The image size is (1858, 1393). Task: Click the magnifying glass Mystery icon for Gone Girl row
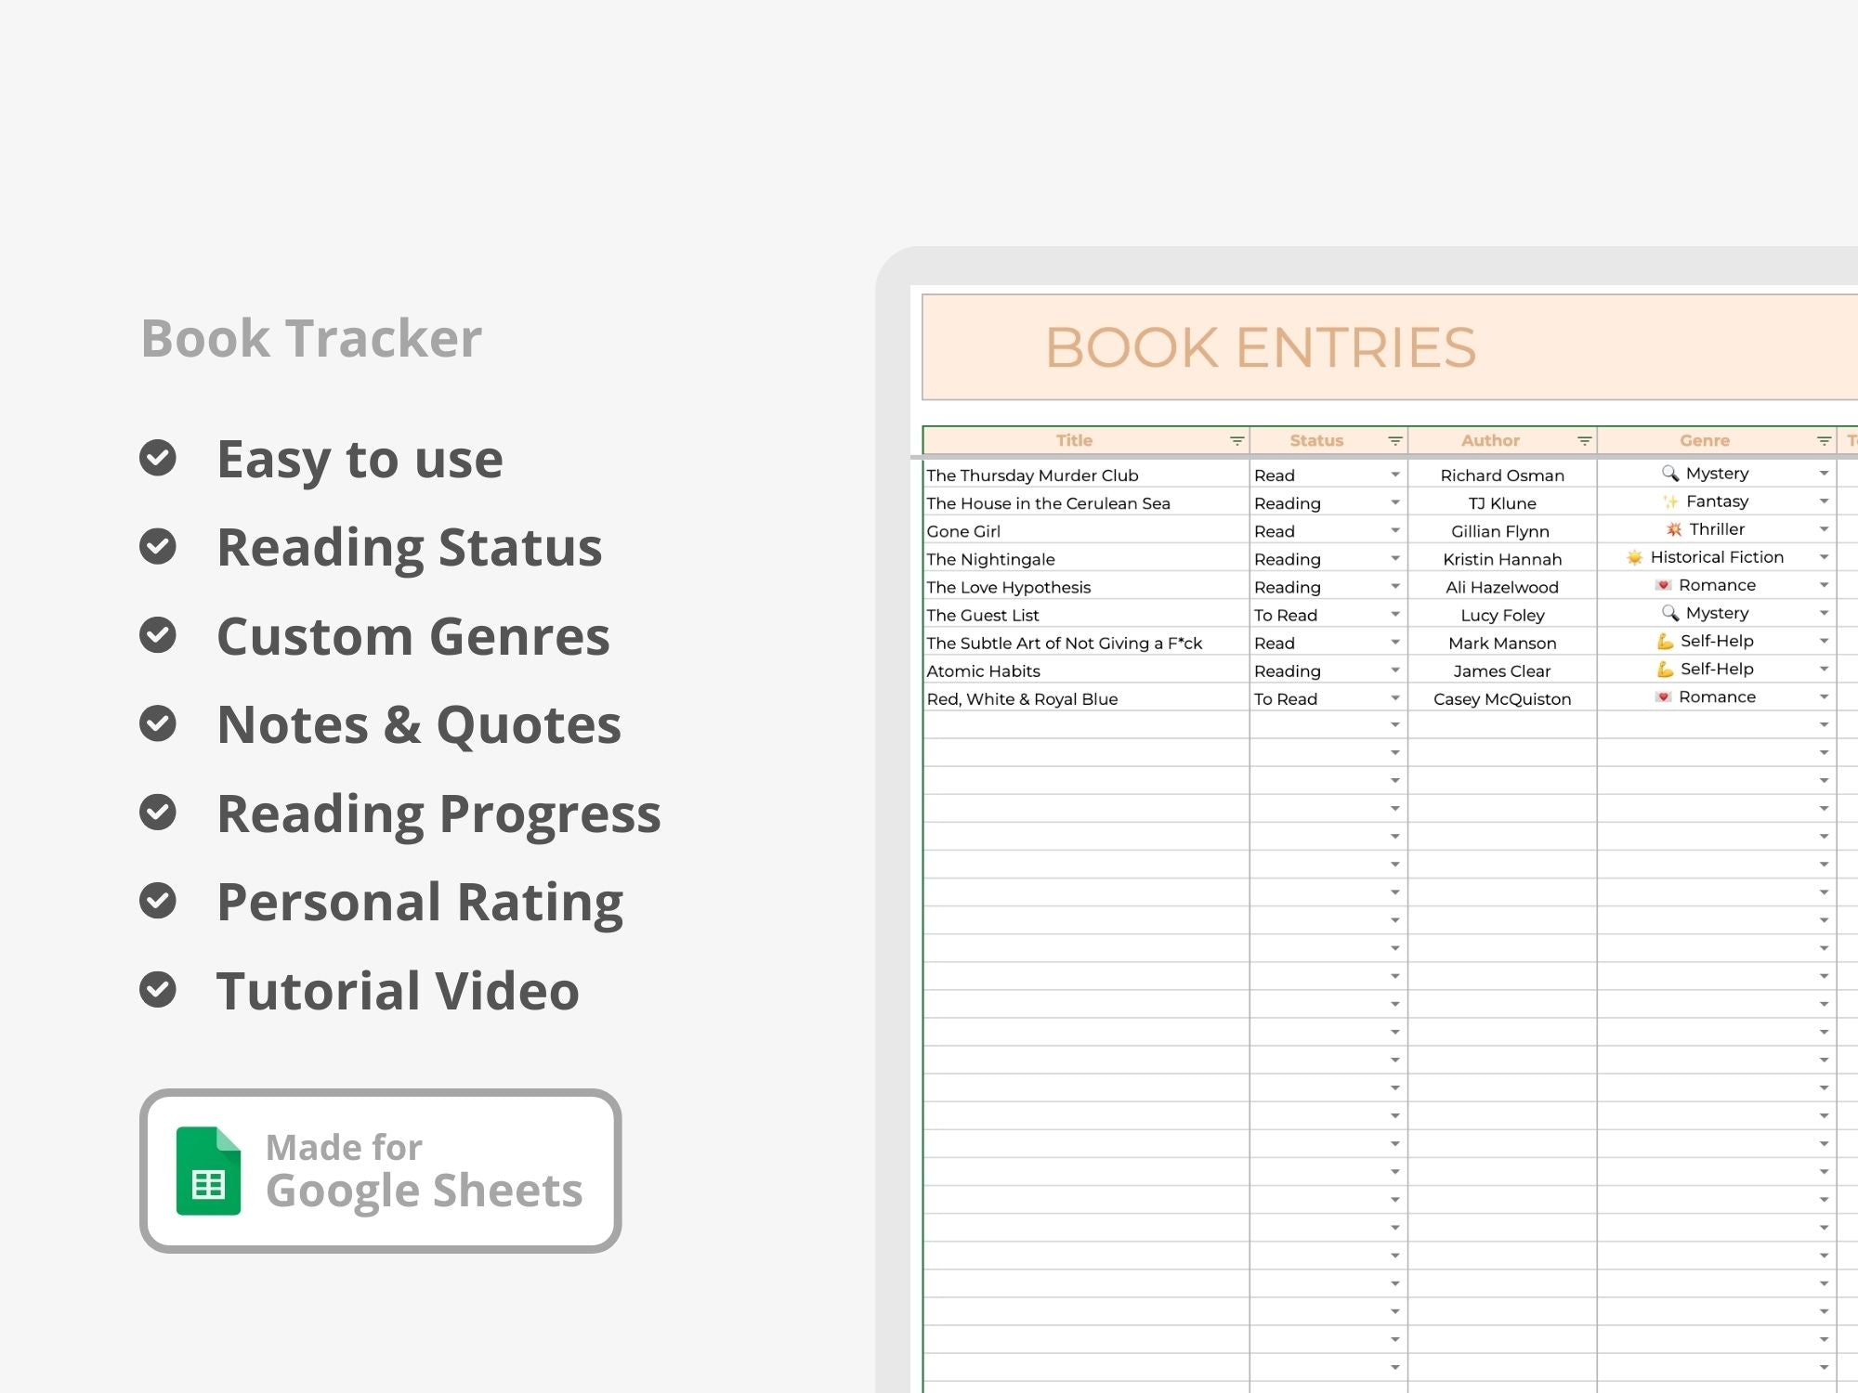(1669, 473)
